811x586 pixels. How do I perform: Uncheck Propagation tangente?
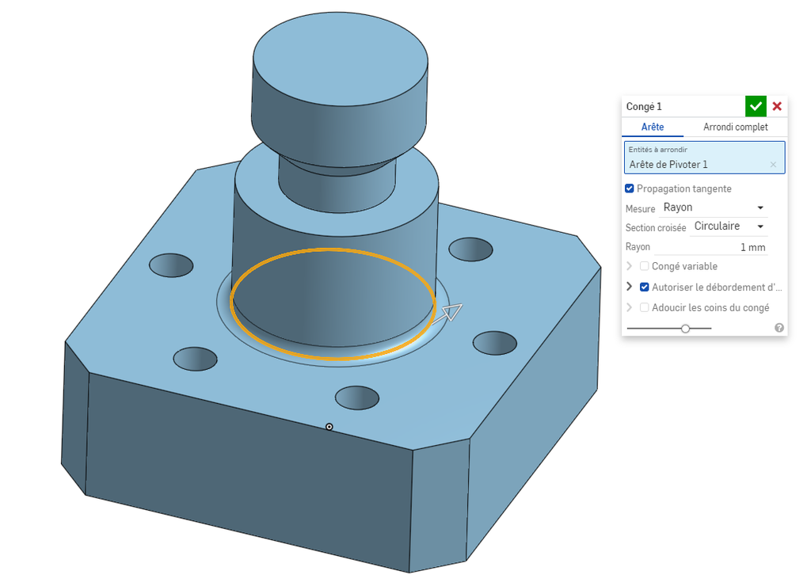tap(630, 188)
